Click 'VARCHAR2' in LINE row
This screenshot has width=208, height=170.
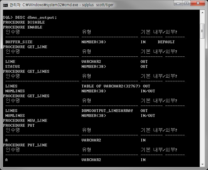tap(91, 62)
